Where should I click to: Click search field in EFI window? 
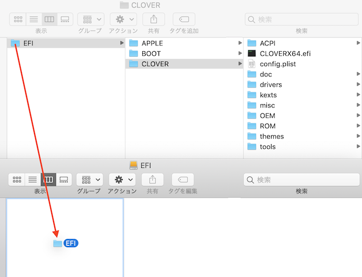[x=301, y=180]
